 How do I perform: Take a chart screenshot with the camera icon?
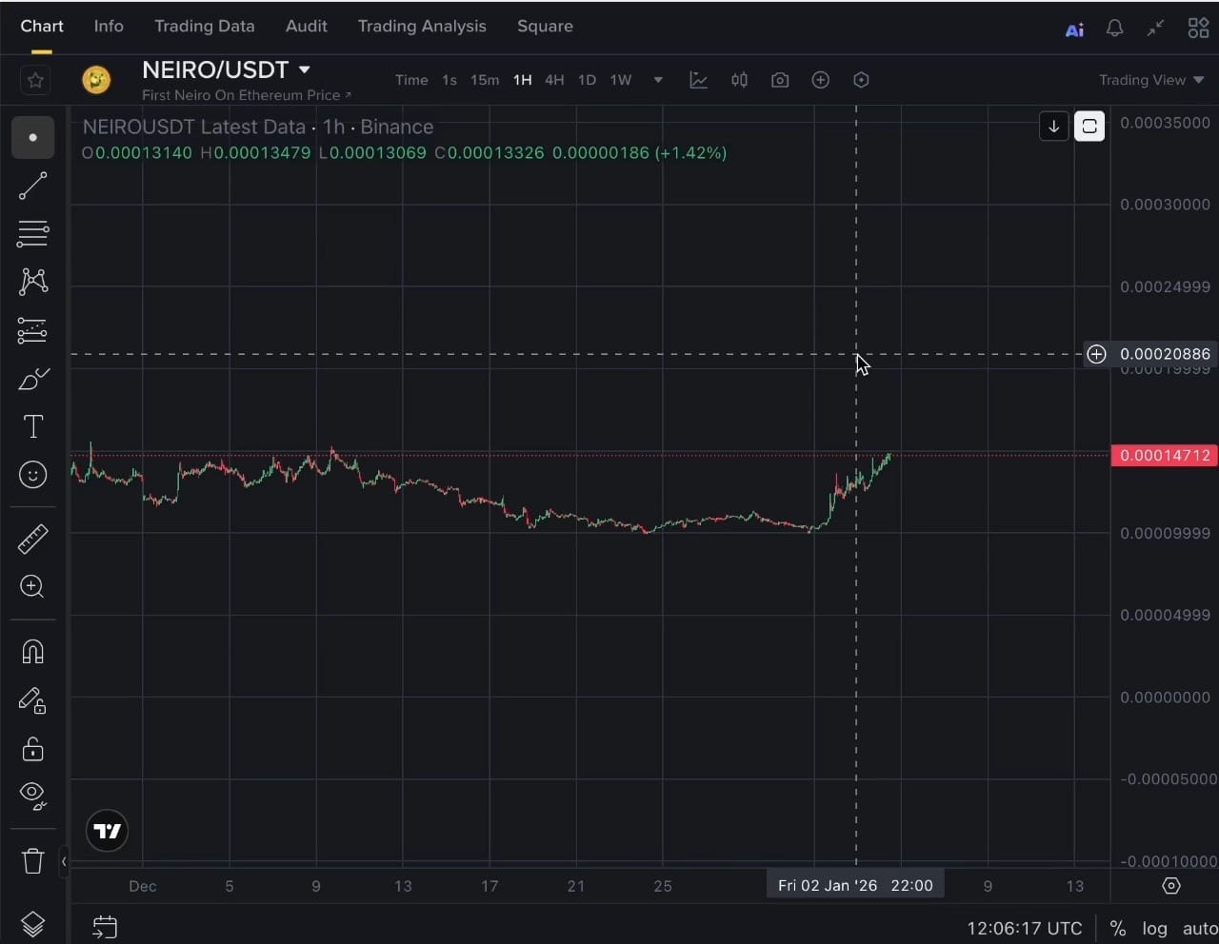(780, 80)
